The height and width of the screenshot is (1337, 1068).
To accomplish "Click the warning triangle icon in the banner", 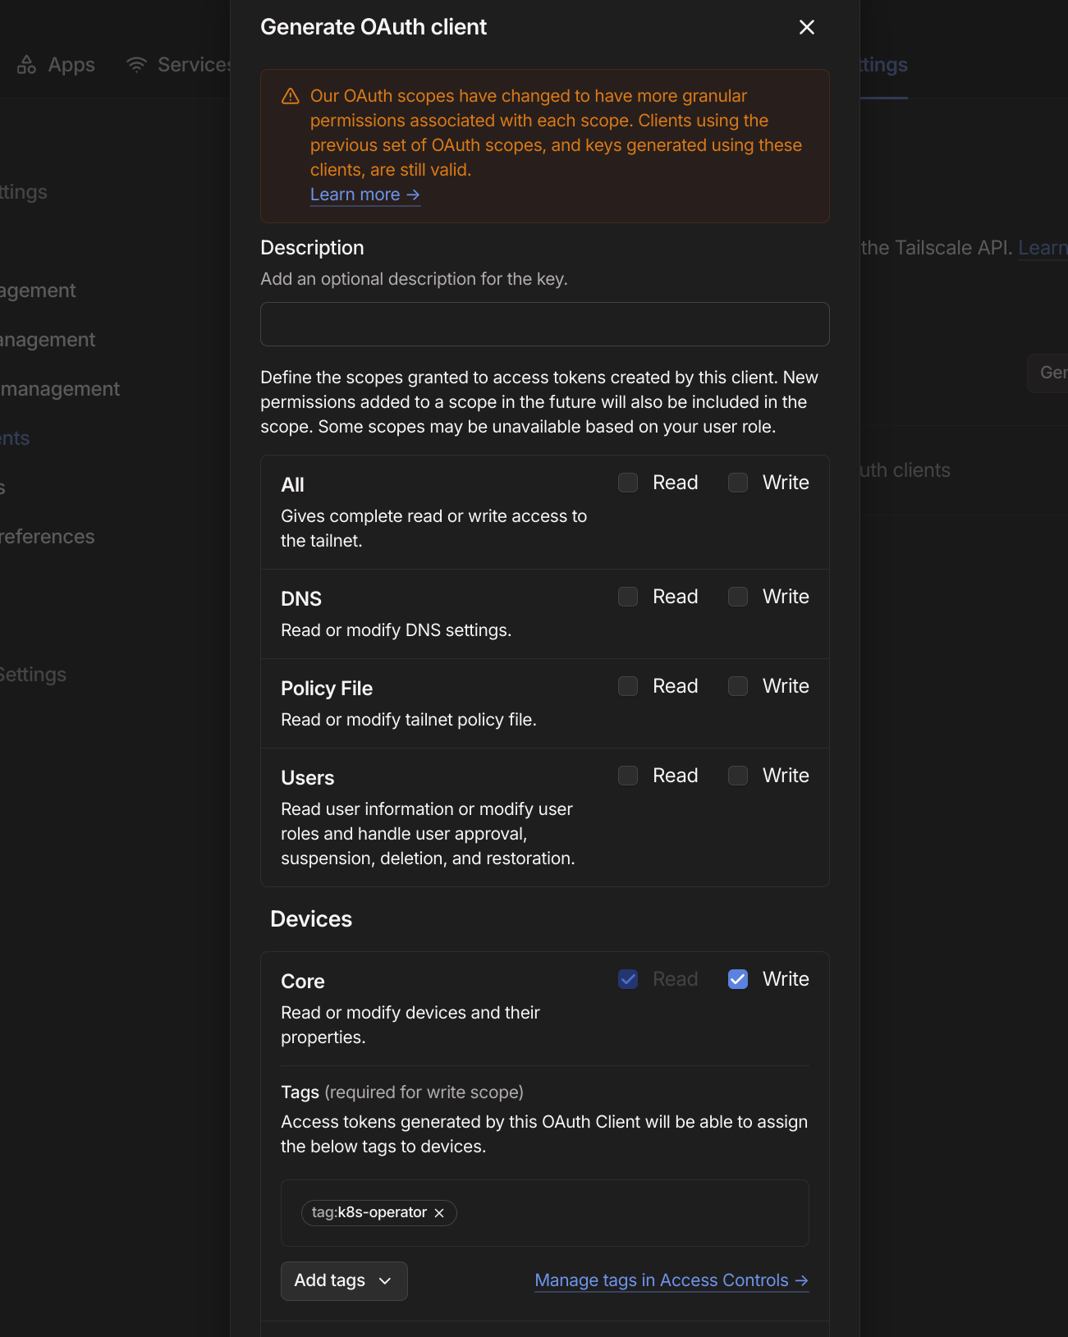I will (291, 97).
